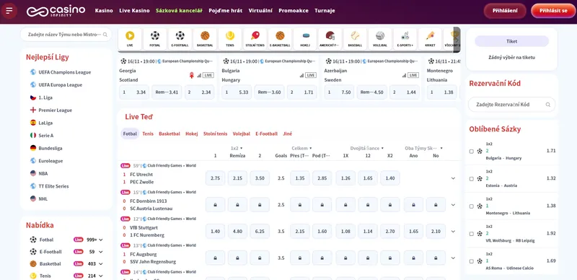The image size is (577, 280).
Task: Click the Tiket button
Action: click(511, 41)
